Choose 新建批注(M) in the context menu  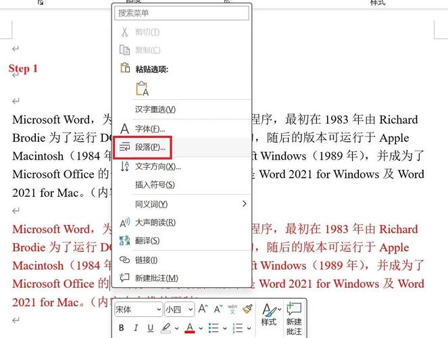[181, 278]
